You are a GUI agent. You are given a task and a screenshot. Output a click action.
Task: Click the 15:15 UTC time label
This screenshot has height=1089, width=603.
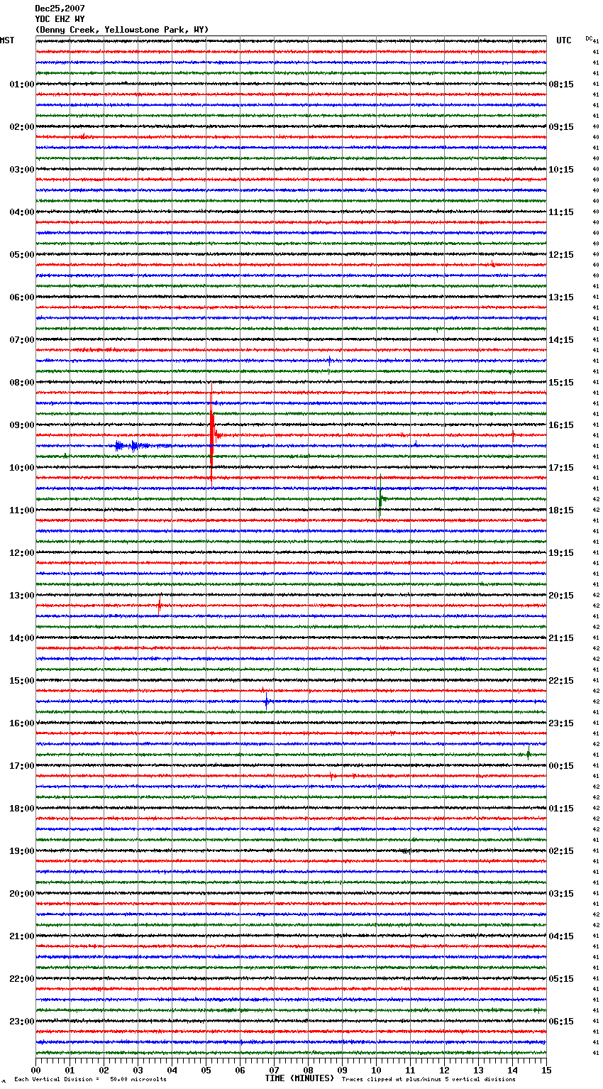click(x=561, y=383)
